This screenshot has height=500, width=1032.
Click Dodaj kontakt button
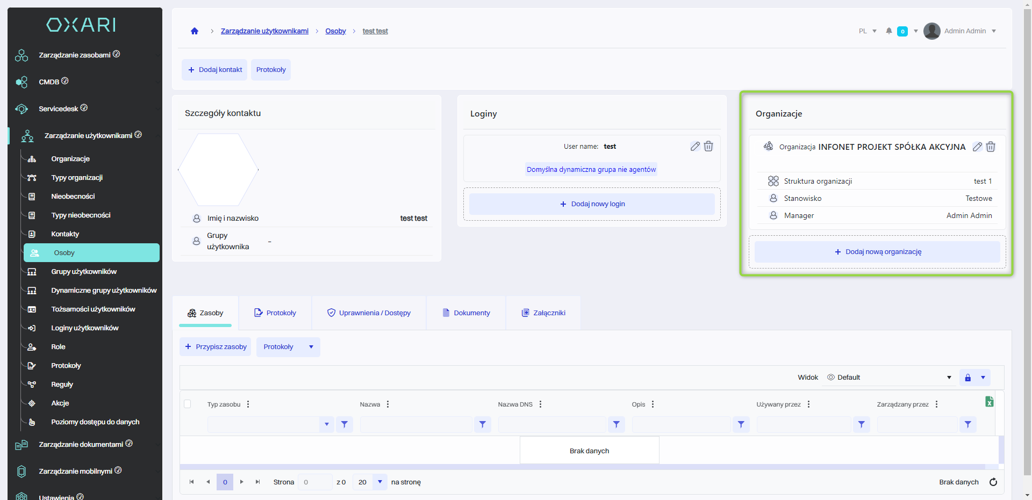tap(214, 70)
